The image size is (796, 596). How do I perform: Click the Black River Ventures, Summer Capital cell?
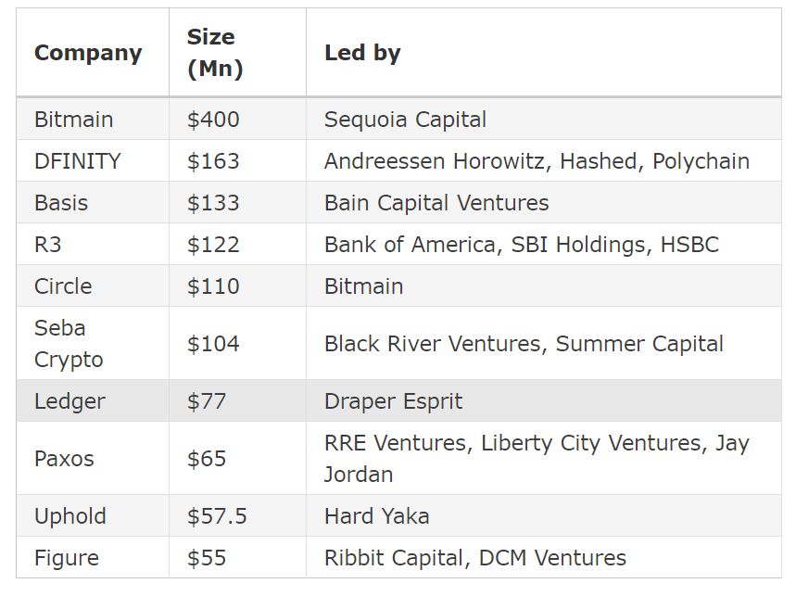pyautogui.click(x=524, y=344)
